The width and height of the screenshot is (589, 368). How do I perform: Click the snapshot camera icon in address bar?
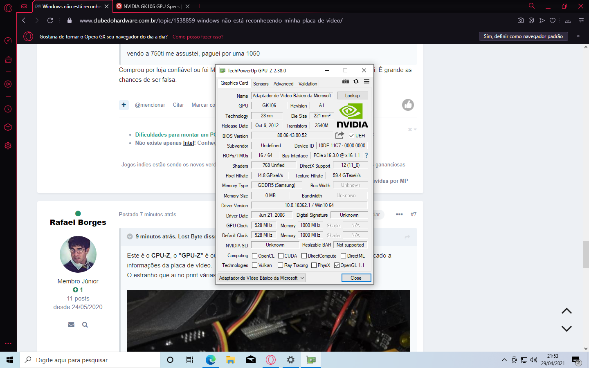tap(520, 20)
